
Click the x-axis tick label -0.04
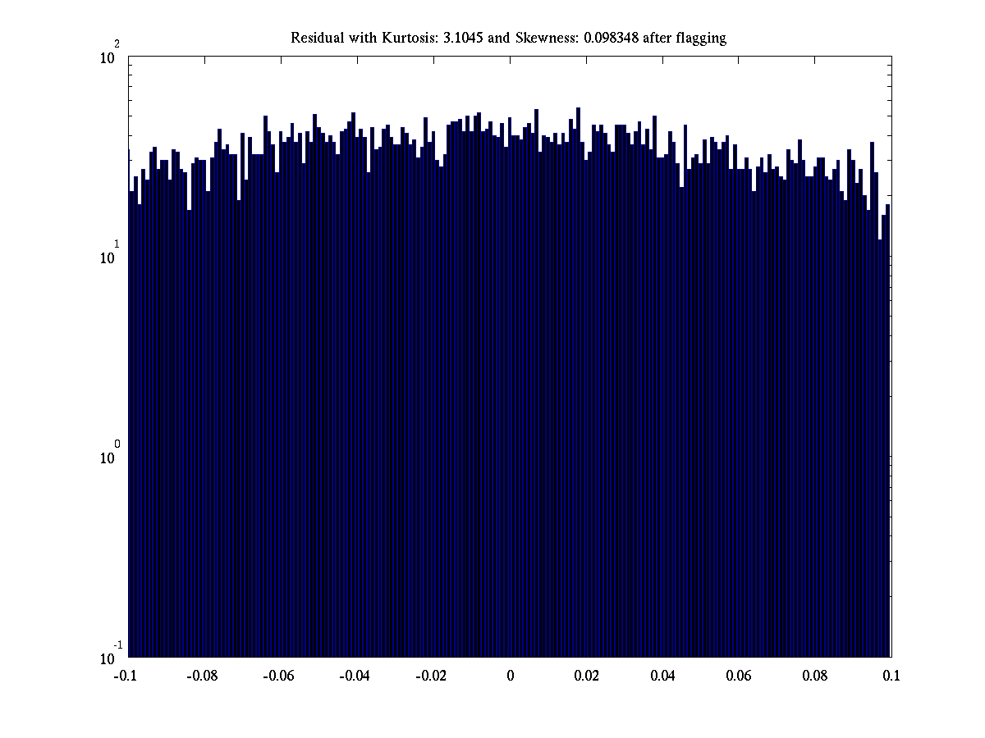point(355,676)
